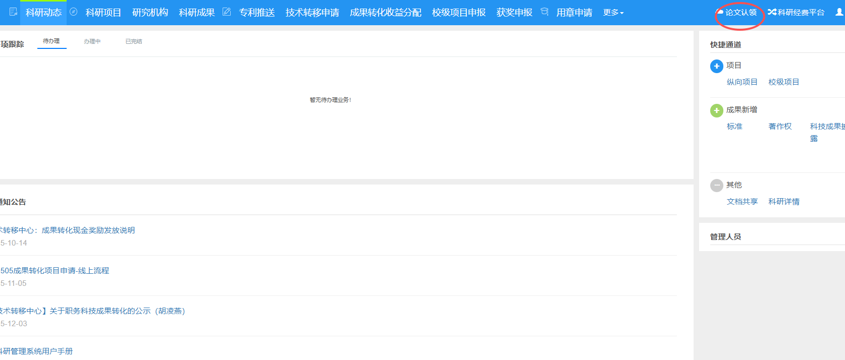Open the 著作权 quick link
The width and height of the screenshot is (845, 360).
click(780, 127)
